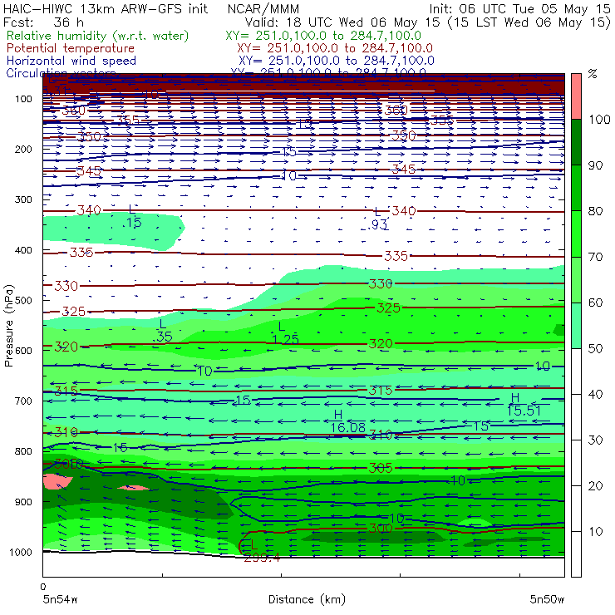Image resolution: width=615 pixels, height=615 pixels.
Task: Click the '5n50w' end coordinate label
Action: click(x=547, y=599)
